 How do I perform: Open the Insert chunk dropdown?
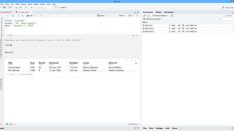(101, 16)
